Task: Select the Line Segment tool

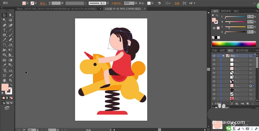Action: [11, 30]
